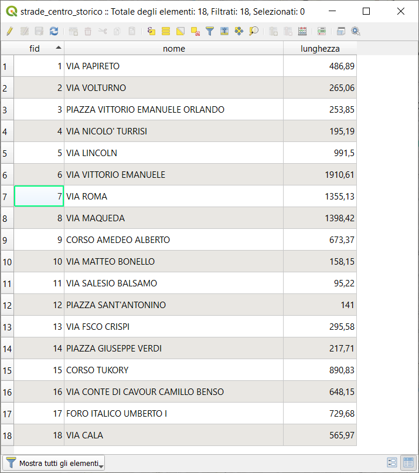The width and height of the screenshot is (419, 473).
Task: Deselect all features
Action: coord(195,31)
